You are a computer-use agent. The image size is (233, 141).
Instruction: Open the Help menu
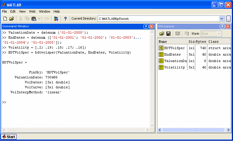click(57, 11)
